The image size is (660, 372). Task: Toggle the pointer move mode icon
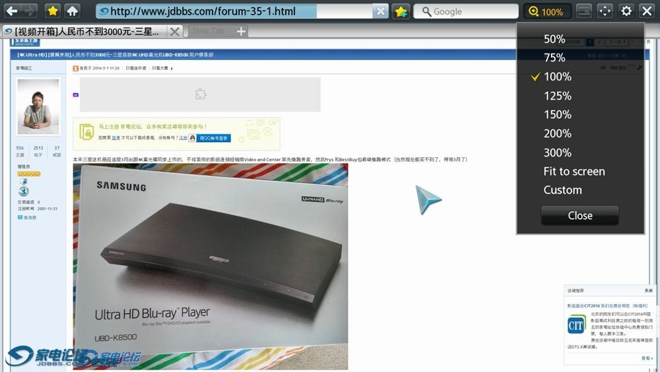(605, 11)
